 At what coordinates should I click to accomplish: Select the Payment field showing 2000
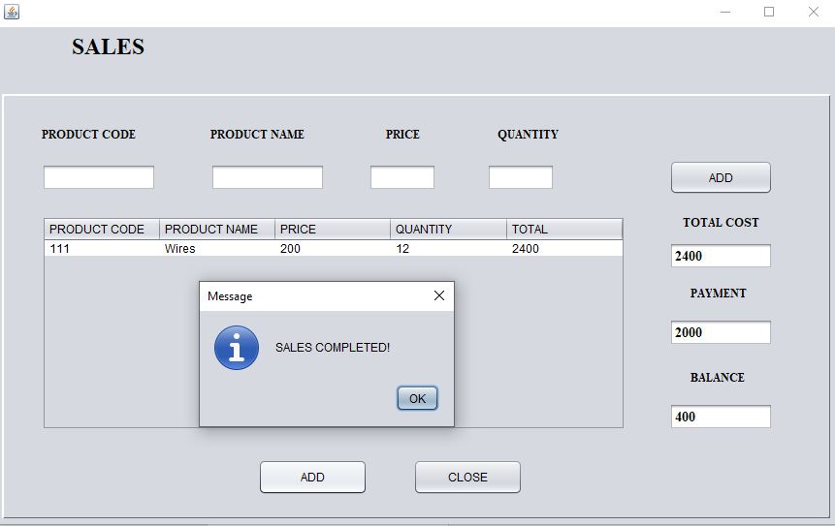(x=721, y=332)
